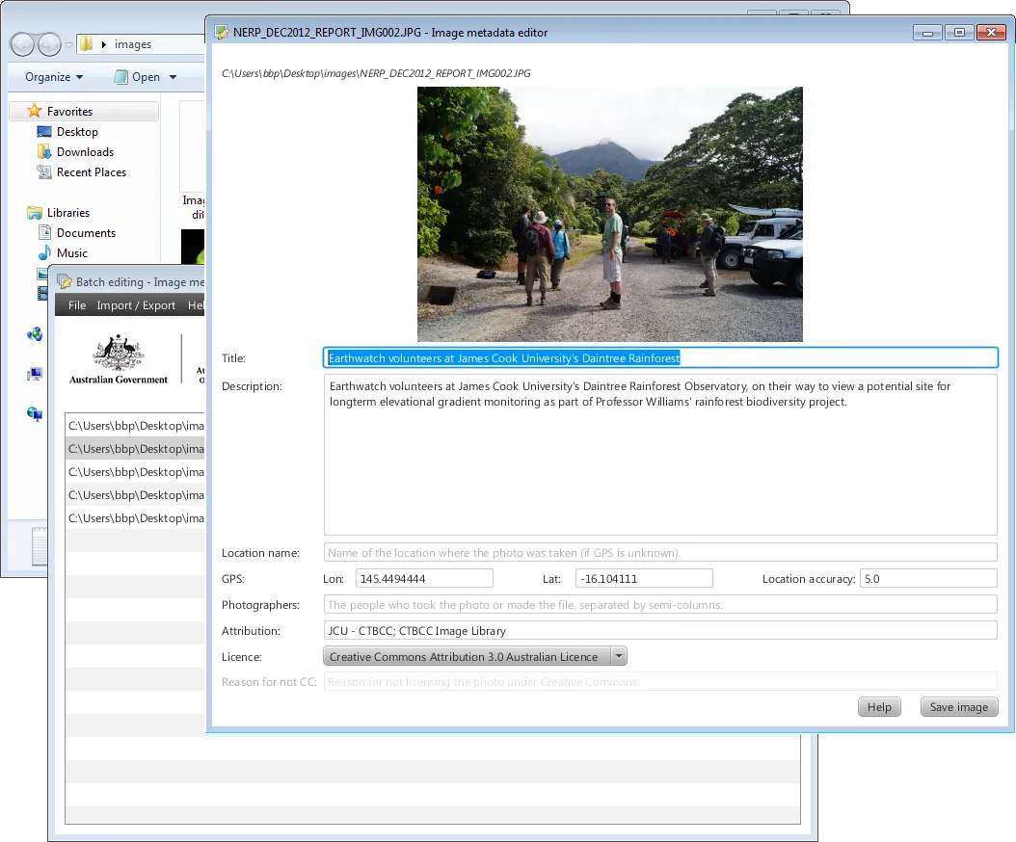Select fourth file path row in batch list
Image resolution: width=1016 pixels, height=842 pixels.
[x=135, y=495]
